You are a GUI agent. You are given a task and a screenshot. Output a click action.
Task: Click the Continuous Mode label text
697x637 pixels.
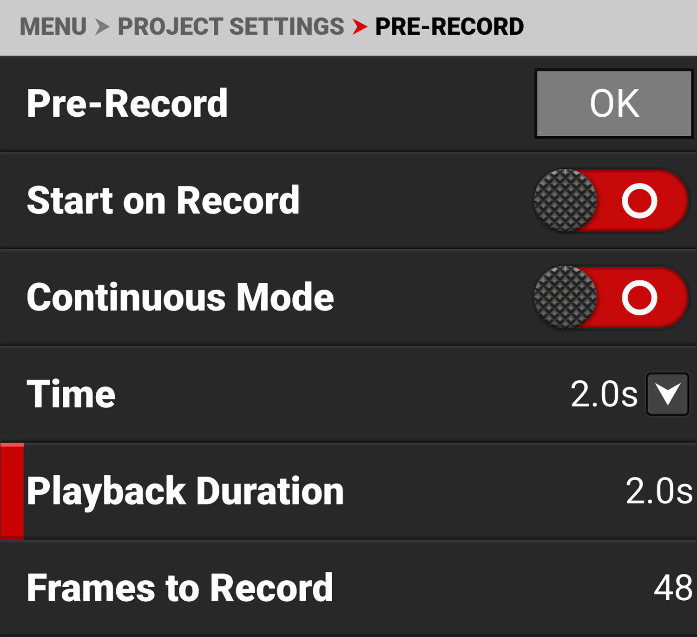click(180, 297)
